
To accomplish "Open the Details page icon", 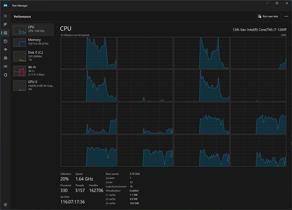I will pyautogui.click(x=5, y=66).
